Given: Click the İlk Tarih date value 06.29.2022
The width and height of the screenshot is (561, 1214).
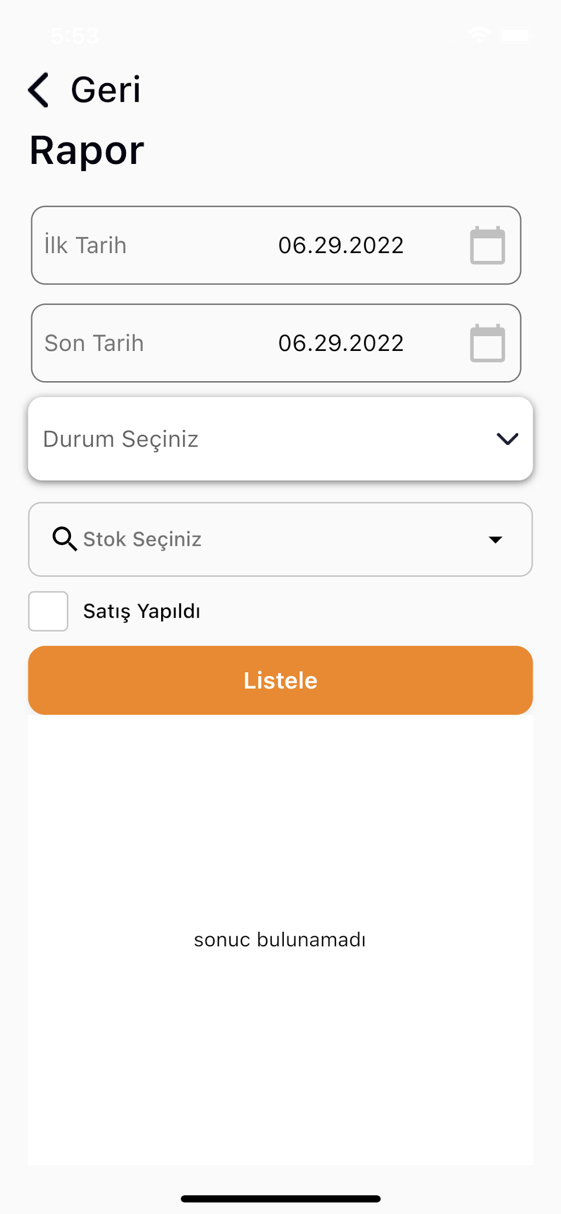Looking at the screenshot, I should coord(341,245).
